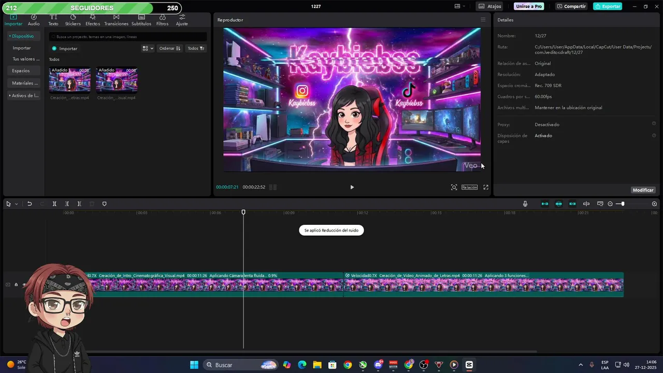
Task: Zoom in the timeline with plus
Action: 654,204
